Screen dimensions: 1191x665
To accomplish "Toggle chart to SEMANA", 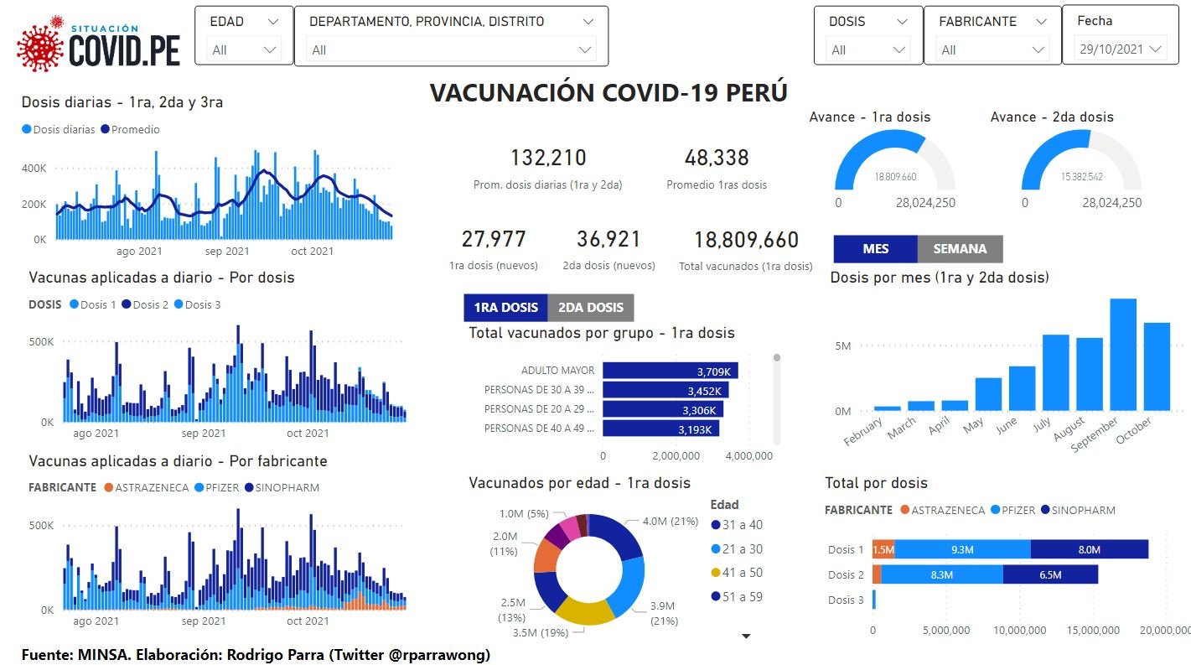I will click(960, 249).
